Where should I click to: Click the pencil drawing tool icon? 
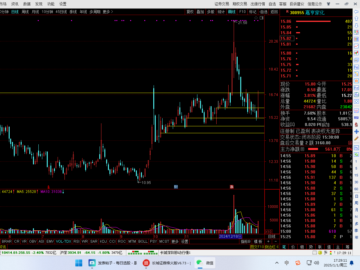[x=356, y=139]
